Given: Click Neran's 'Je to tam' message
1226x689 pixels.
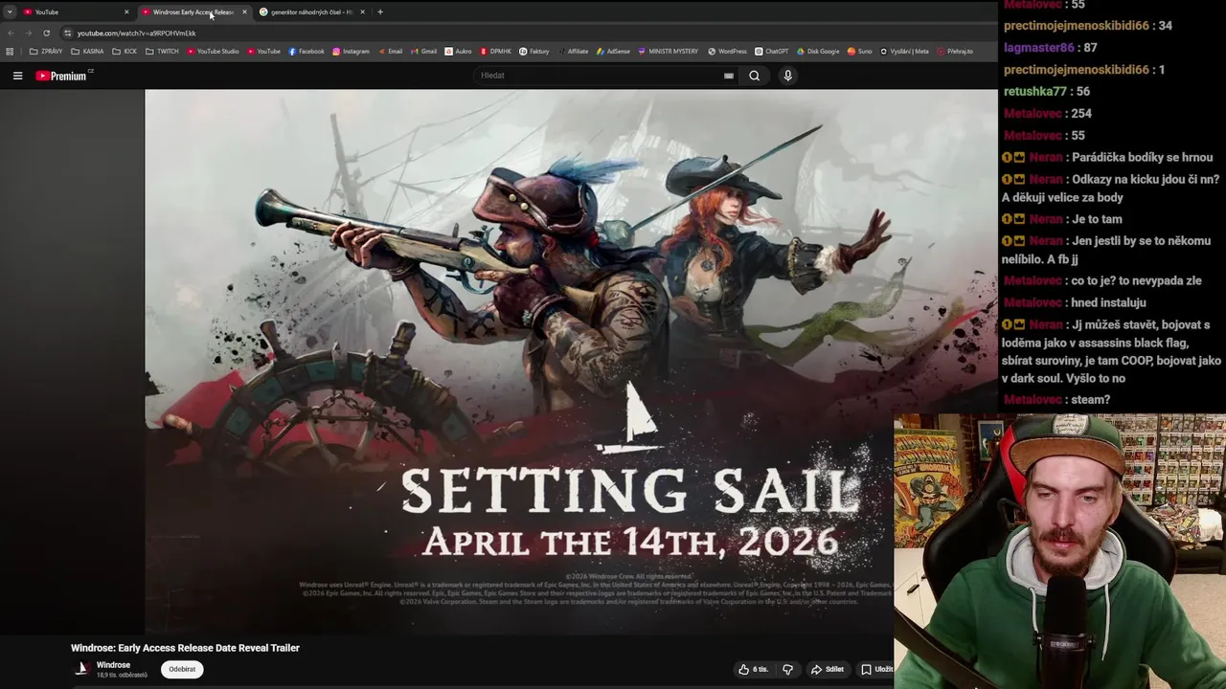Looking at the screenshot, I should pyautogui.click(x=1097, y=219).
